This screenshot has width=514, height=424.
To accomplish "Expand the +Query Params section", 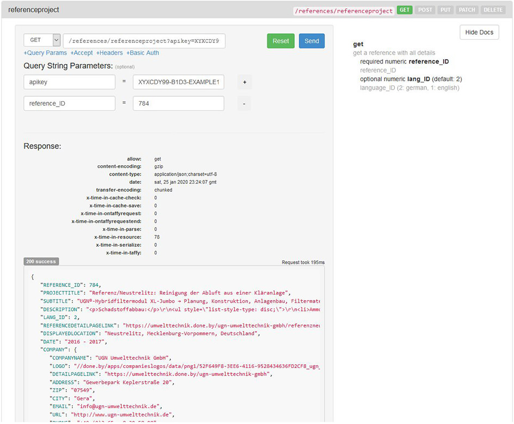I will click(x=44, y=53).
